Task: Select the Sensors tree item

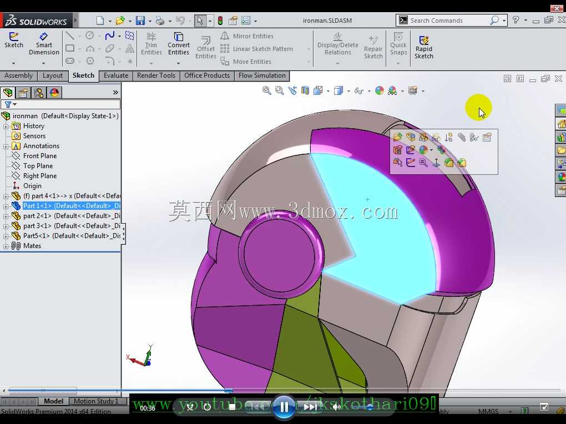Action: click(34, 136)
